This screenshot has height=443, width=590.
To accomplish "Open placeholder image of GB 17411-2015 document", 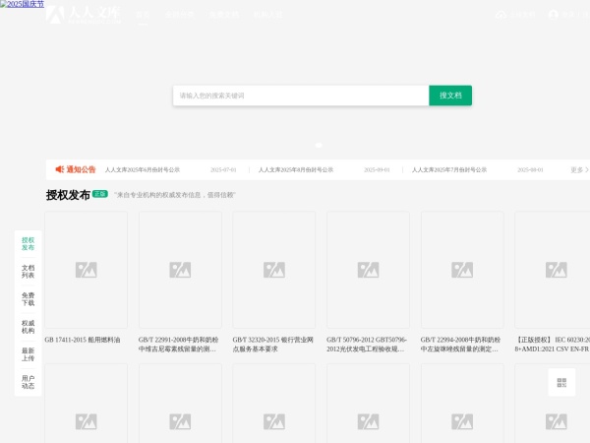I will [x=86, y=270].
